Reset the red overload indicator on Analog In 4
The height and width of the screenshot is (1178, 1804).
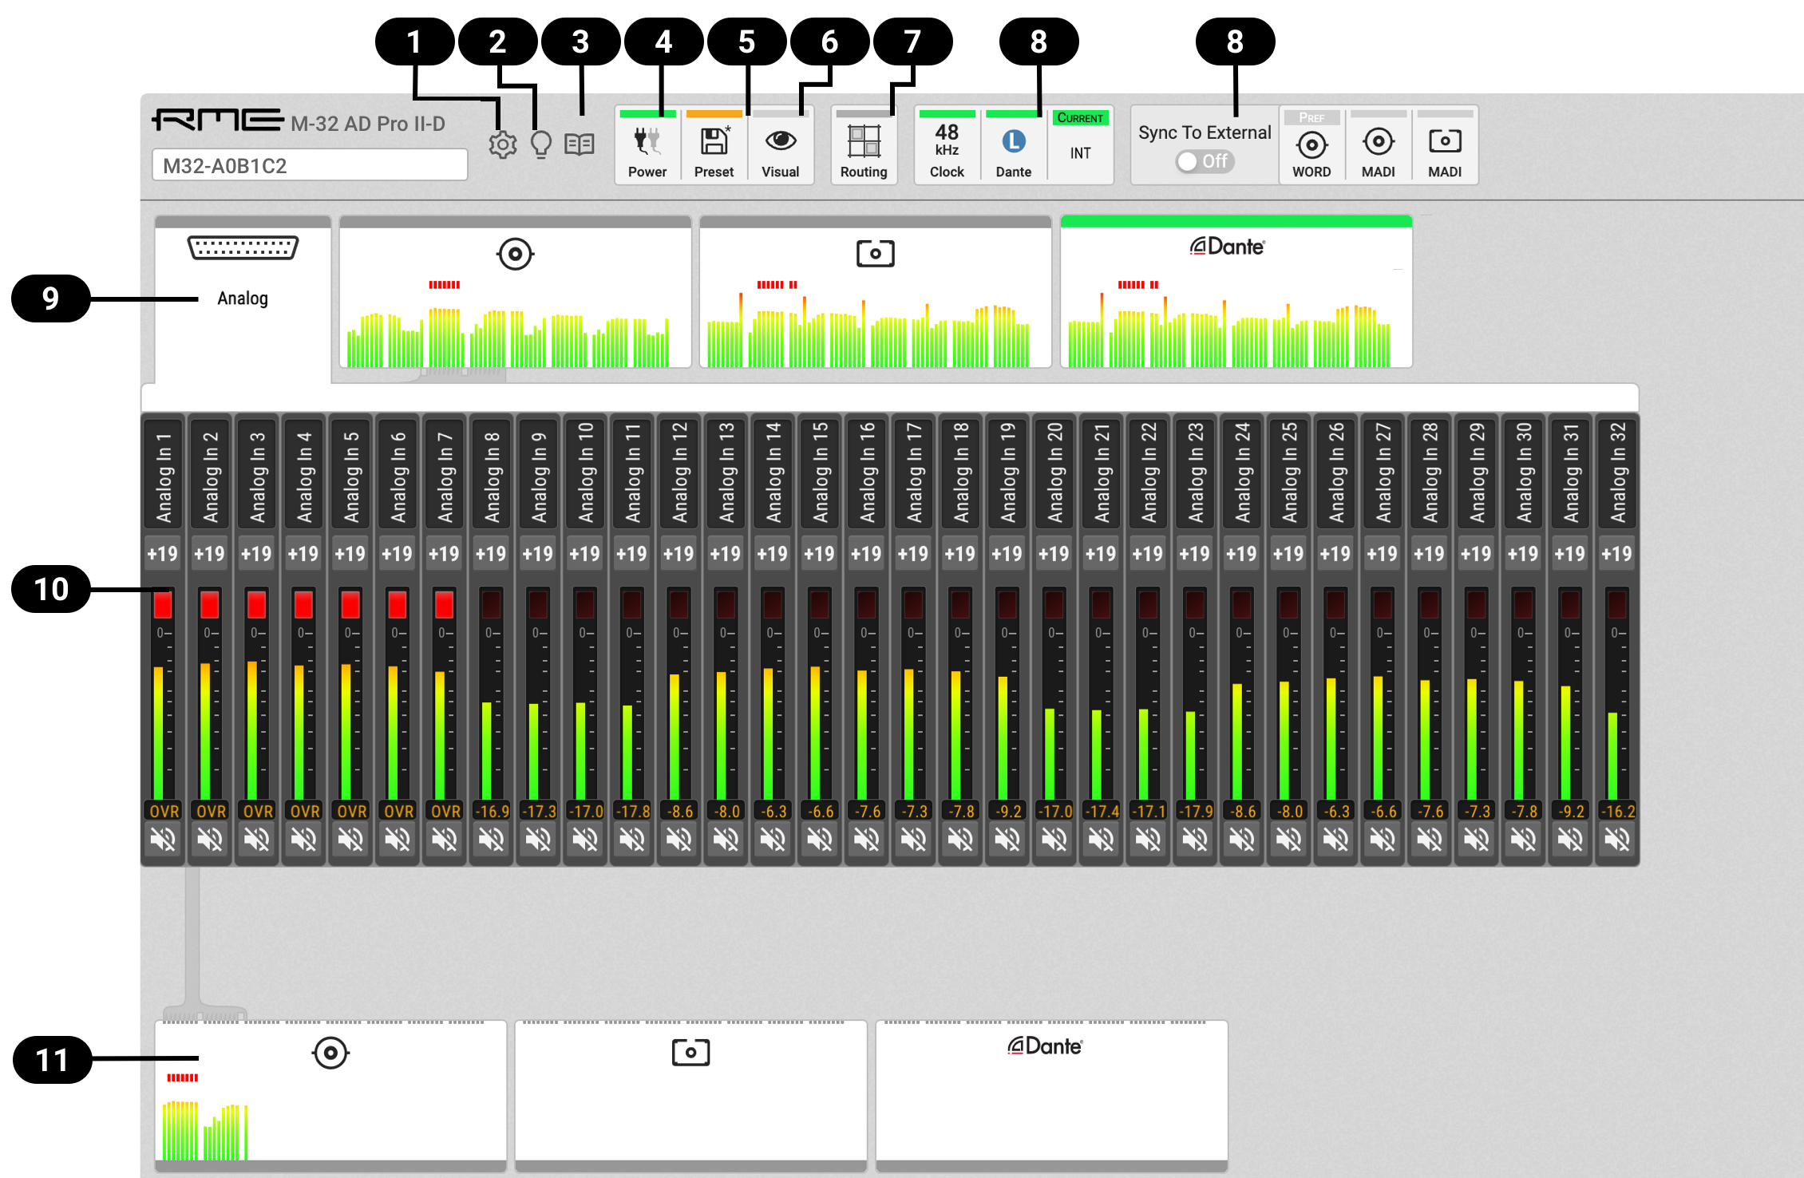[303, 604]
